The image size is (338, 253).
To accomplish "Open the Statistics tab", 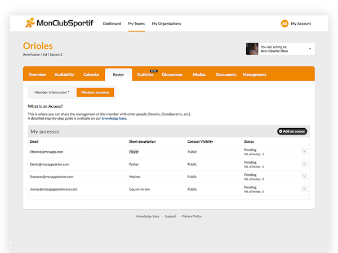I will pyautogui.click(x=145, y=74).
